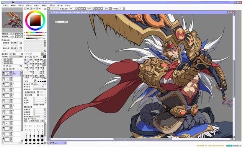The width and height of the screenshot is (245, 148).
Task: Click the reset zoom button in toolbar
Action: tap(85, 8)
